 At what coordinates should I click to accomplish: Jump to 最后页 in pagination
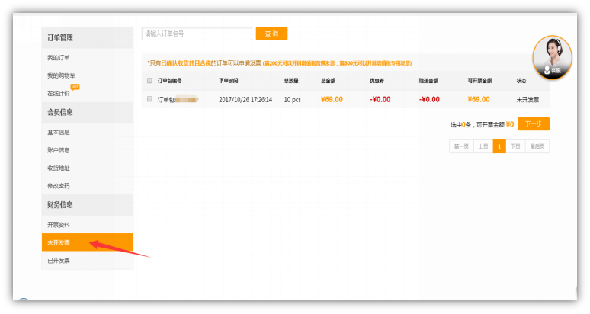click(537, 146)
